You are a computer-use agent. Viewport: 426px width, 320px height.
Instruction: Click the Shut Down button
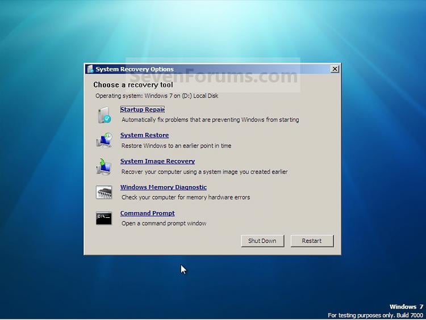coord(262,241)
